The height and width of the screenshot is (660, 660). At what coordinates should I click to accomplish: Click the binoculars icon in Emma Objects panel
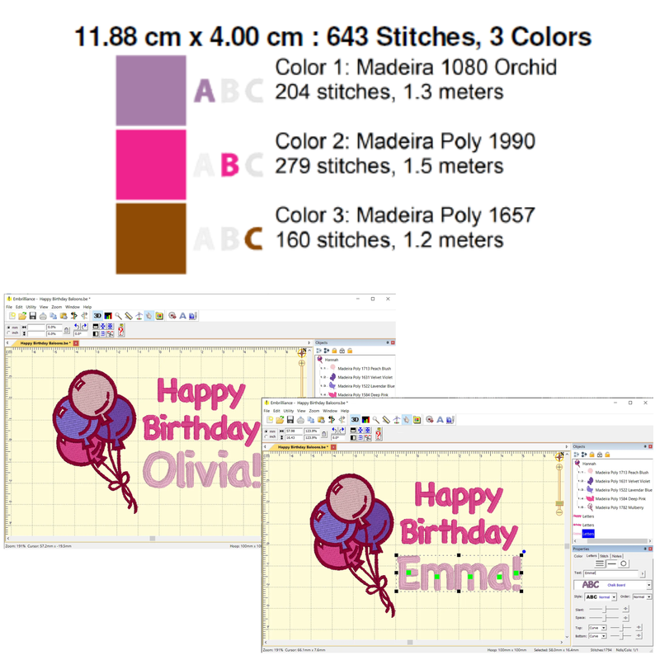click(x=600, y=455)
